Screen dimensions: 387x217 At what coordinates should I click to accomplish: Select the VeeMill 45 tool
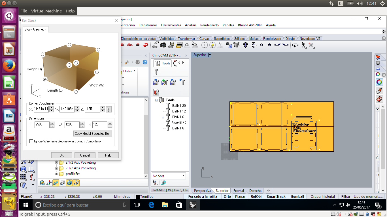179,123
